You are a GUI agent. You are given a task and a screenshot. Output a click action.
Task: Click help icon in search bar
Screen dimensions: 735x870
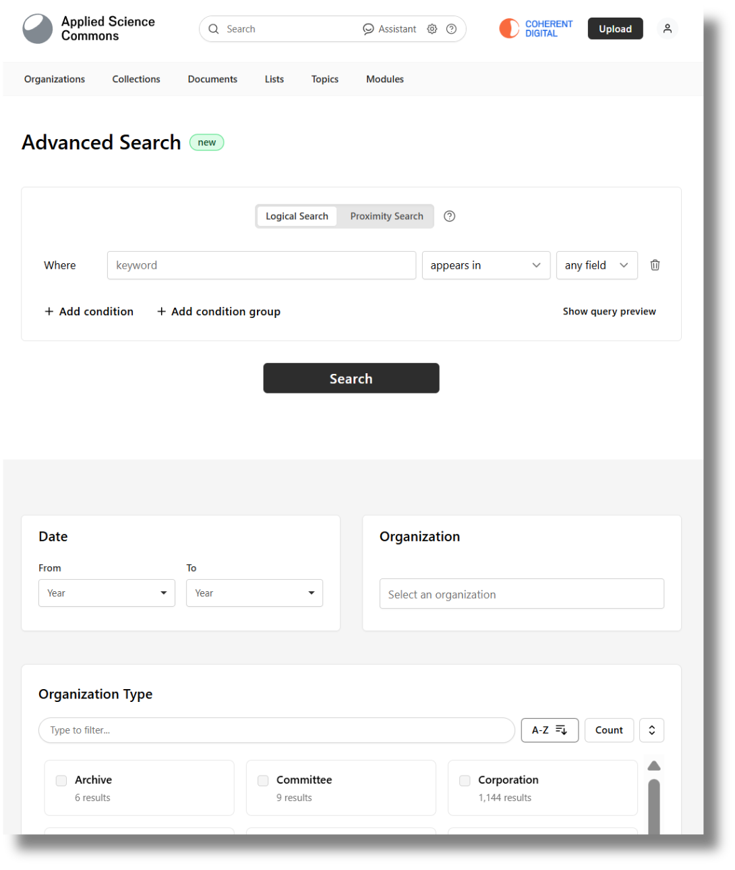[452, 29]
